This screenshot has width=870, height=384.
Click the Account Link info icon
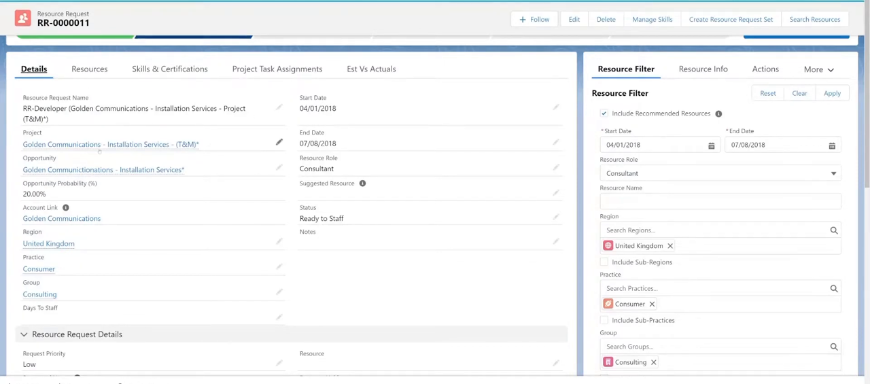pyautogui.click(x=66, y=208)
